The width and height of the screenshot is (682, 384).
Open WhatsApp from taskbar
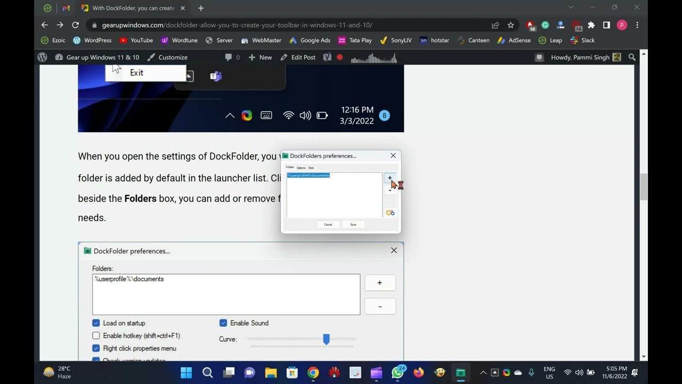click(x=397, y=372)
